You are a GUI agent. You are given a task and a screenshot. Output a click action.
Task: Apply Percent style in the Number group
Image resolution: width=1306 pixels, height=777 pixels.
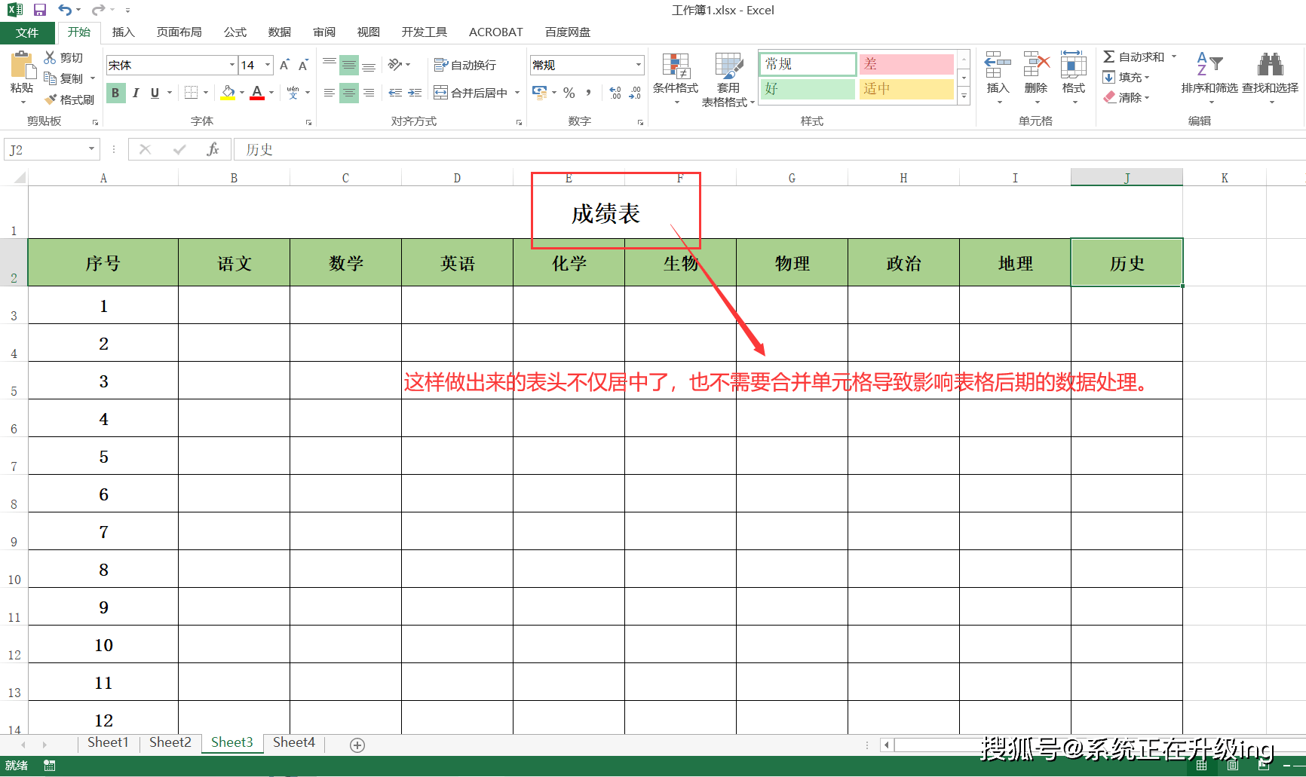tap(569, 93)
